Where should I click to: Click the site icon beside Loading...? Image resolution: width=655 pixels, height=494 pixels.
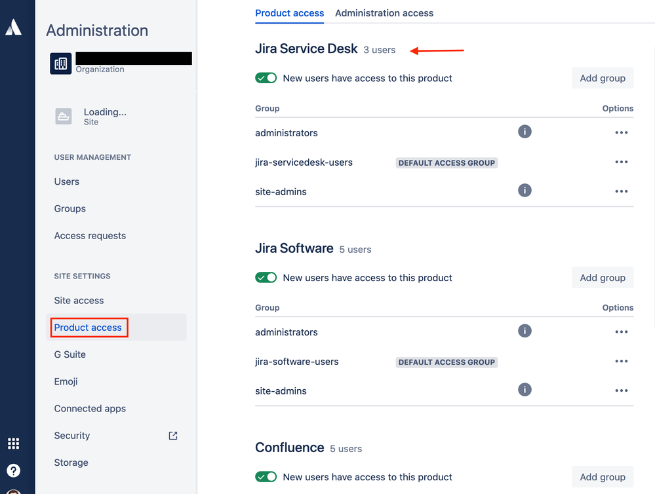click(x=64, y=116)
